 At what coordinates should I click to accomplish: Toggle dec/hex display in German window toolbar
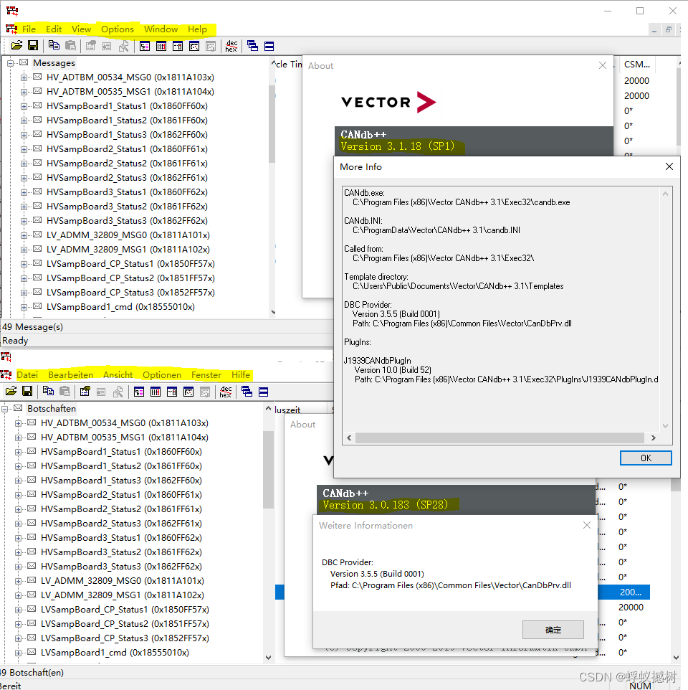[226, 392]
